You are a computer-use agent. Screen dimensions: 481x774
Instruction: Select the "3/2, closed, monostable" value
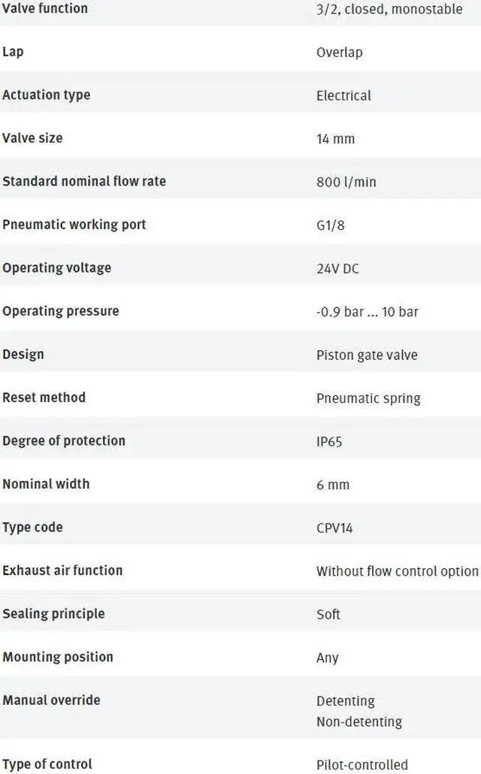point(389,9)
